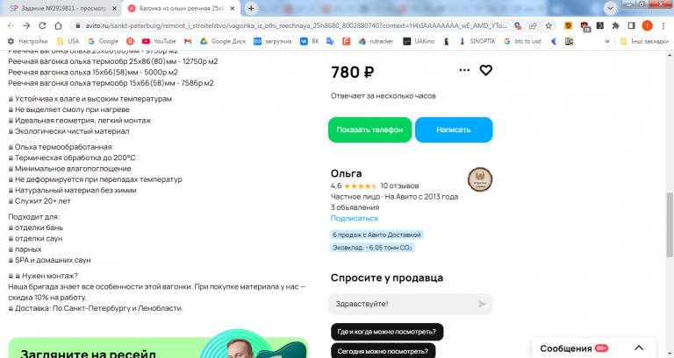Click the page vertical scrollbar
Screen dimensions: 674x358
tap(670, 225)
